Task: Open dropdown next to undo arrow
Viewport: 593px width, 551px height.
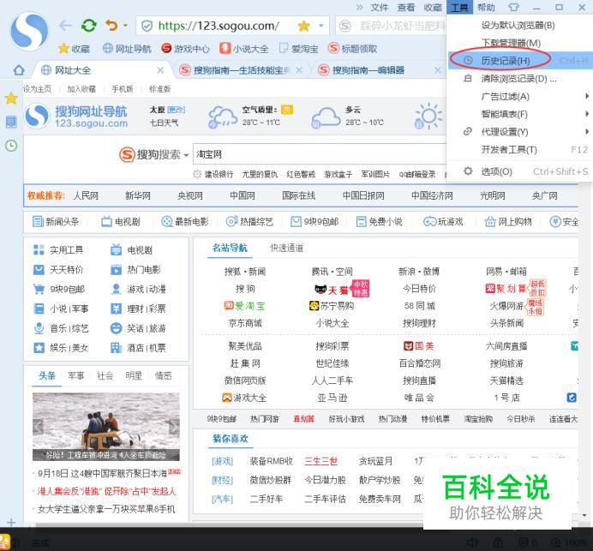Action: (125, 26)
